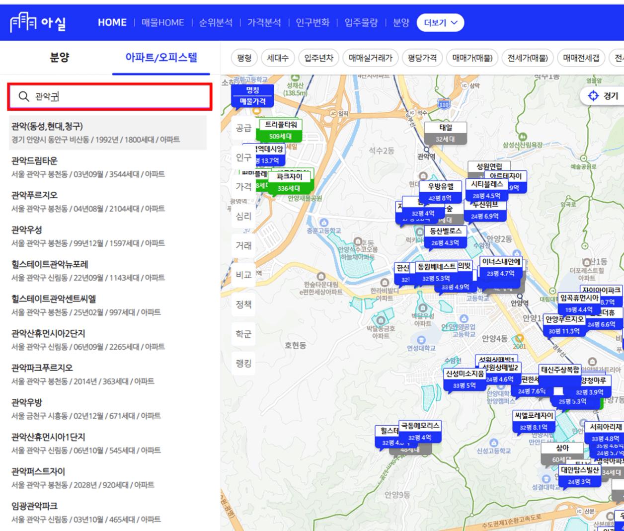Select the 트리플타워 509세대 green map marker

[281, 130]
